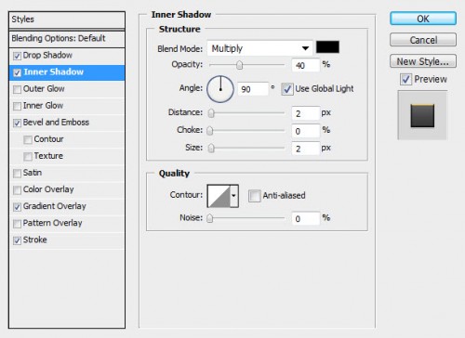This screenshot has width=465, height=338.
Task: Click the Size slider handle
Action: coord(211,149)
